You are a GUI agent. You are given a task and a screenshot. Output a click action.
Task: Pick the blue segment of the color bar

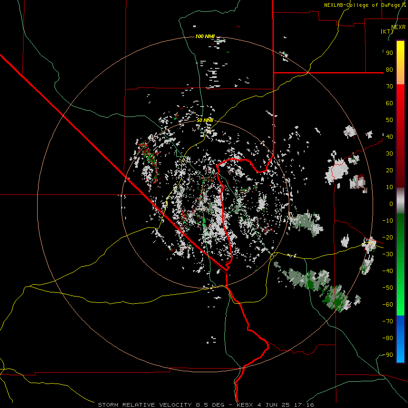400,339
